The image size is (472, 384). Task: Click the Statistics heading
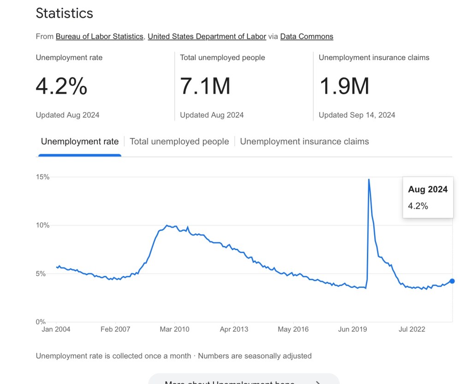coord(65,13)
